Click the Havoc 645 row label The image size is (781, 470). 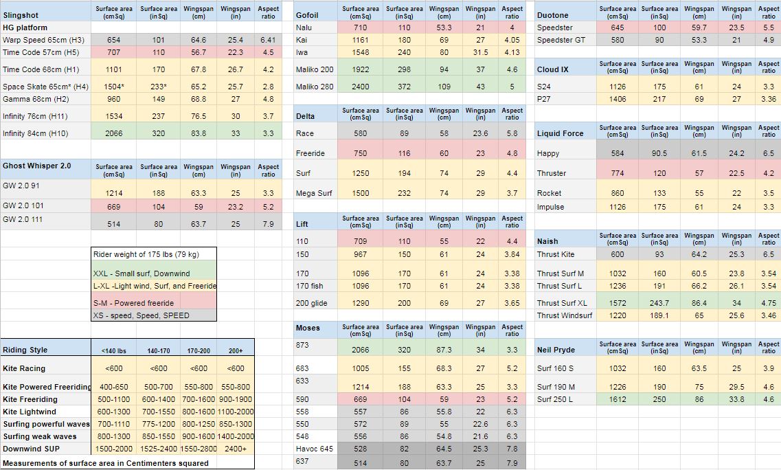(x=315, y=449)
